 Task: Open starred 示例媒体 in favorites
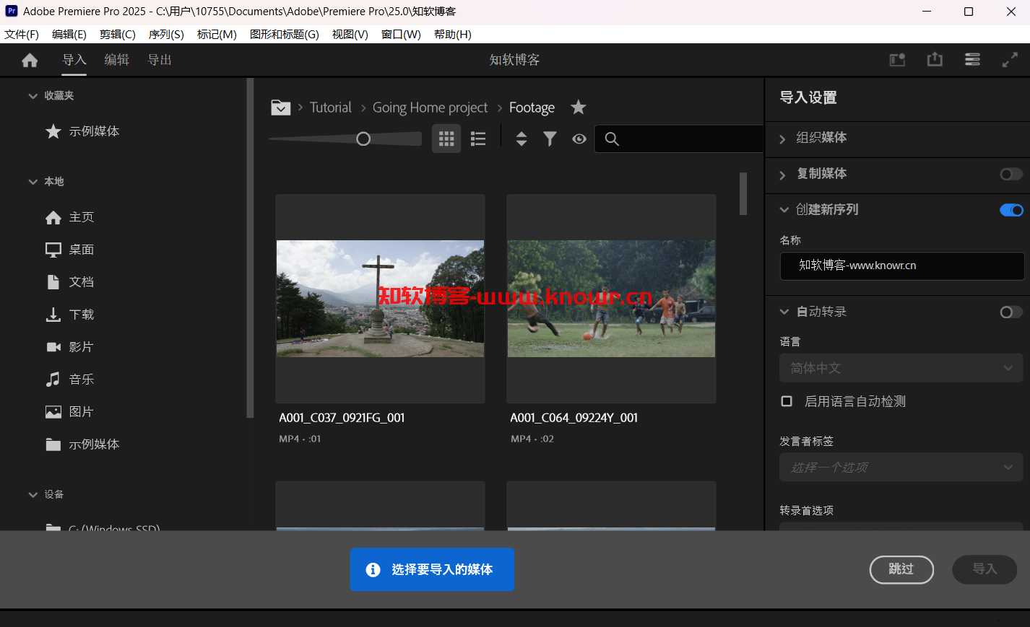(82, 131)
